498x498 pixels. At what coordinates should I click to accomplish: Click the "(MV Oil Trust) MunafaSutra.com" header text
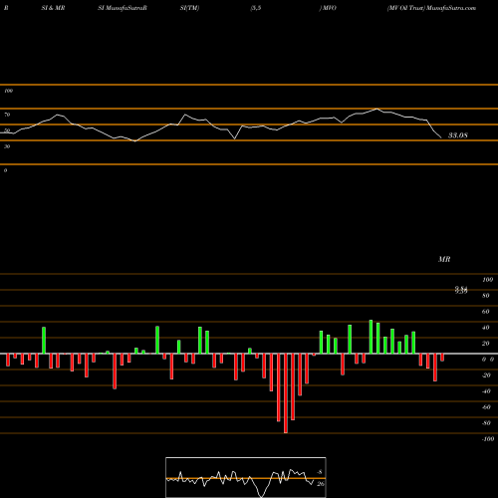431,8
